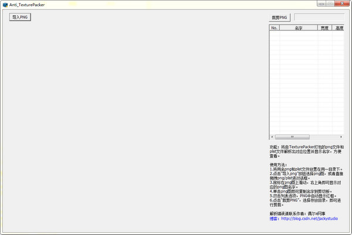This screenshot has width=352, height=235.
Task: Sort list by the No. column header
Action: [x=275, y=28]
